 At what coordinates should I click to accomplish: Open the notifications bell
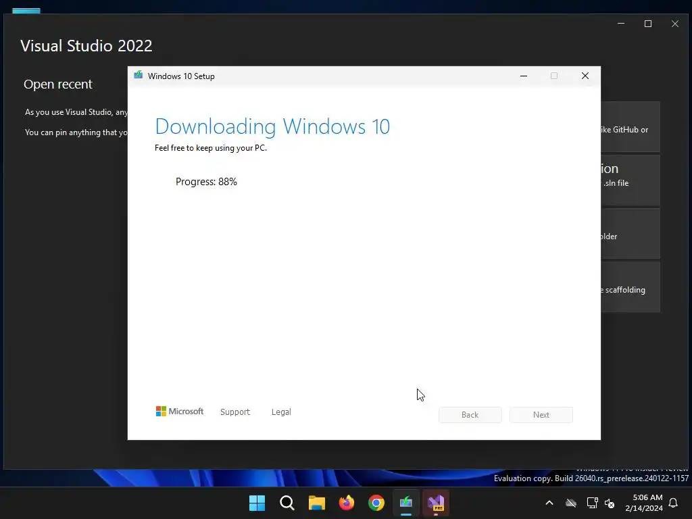pos(674,503)
